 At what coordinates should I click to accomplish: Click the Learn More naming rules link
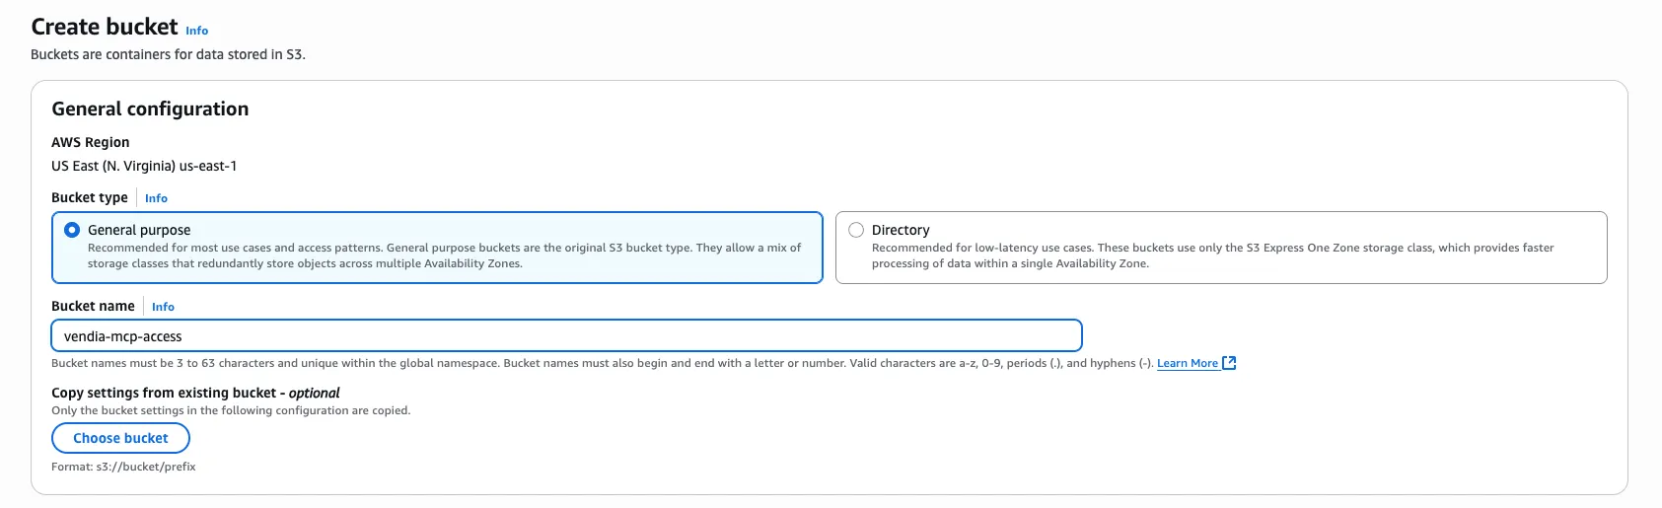tap(1187, 363)
